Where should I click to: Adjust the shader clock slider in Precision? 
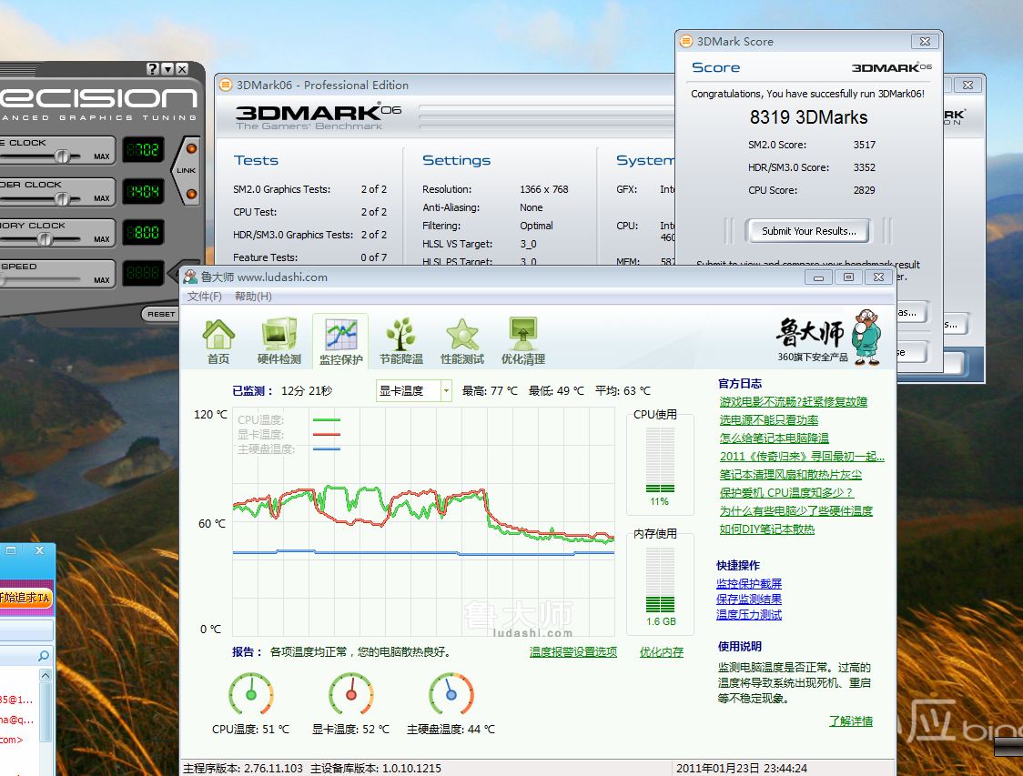point(62,198)
